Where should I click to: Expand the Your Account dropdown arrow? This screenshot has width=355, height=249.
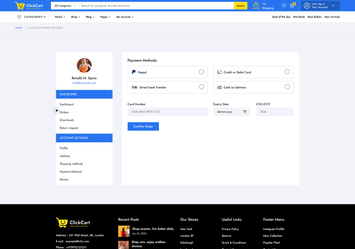click(333, 6)
